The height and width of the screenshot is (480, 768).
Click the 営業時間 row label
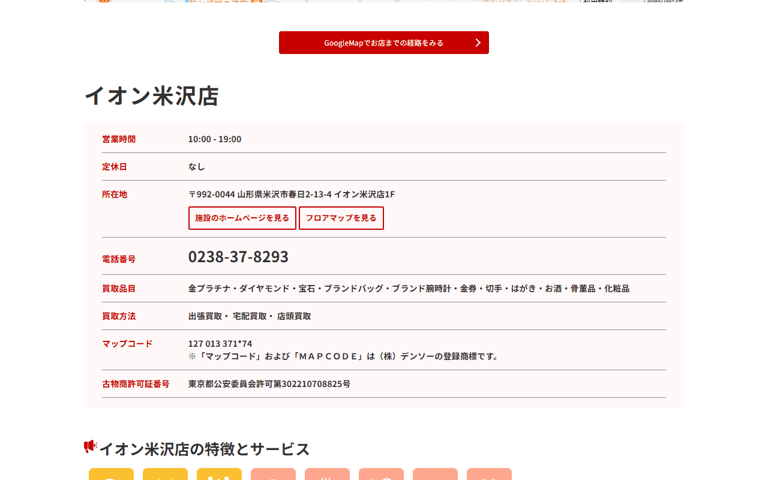pos(119,139)
